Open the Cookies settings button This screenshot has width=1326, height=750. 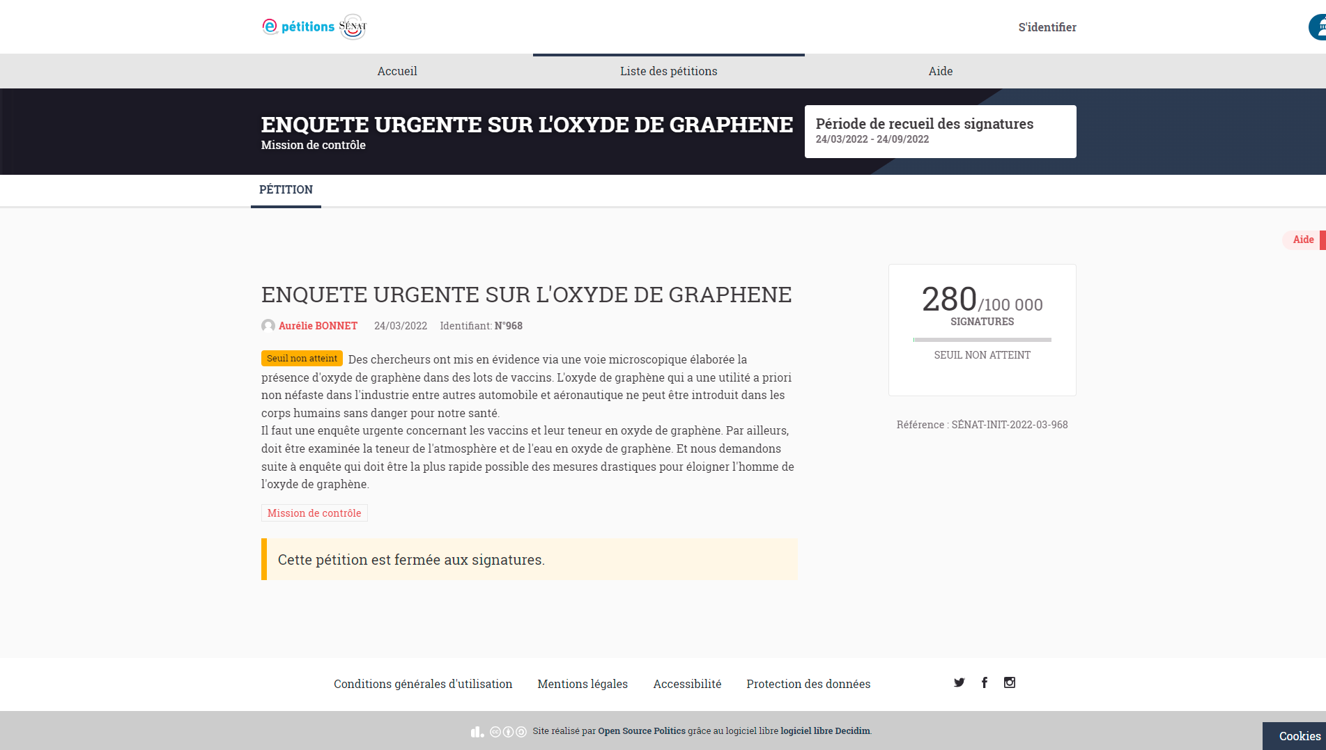(x=1299, y=736)
